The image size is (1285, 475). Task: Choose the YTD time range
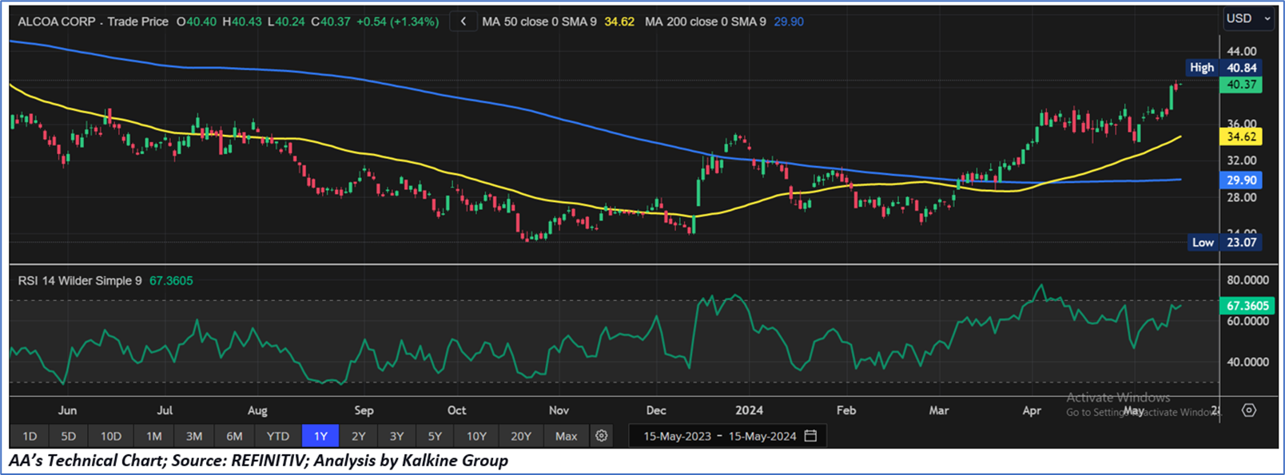click(x=277, y=436)
